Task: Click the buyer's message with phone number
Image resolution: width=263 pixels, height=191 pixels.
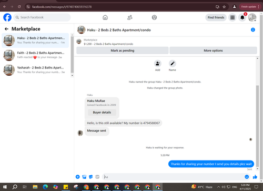Action: coord(124,123)
